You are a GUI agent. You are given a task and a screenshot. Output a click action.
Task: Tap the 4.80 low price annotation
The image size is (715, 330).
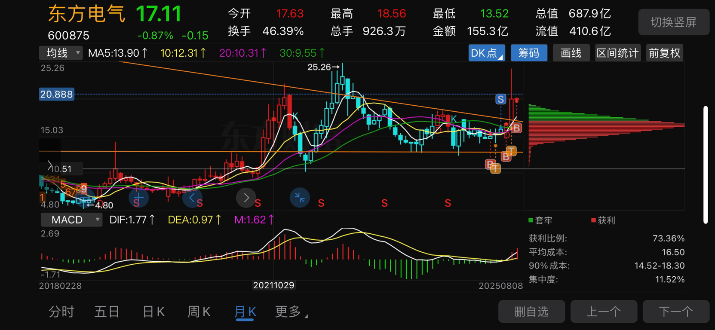(100, 205)
